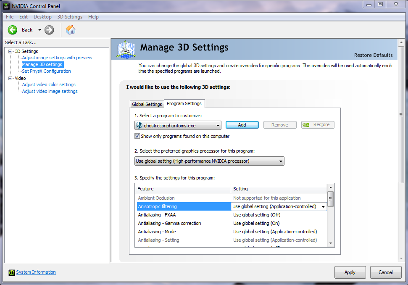Open 'Adjust video color settings' task

(x=49, y=84)
